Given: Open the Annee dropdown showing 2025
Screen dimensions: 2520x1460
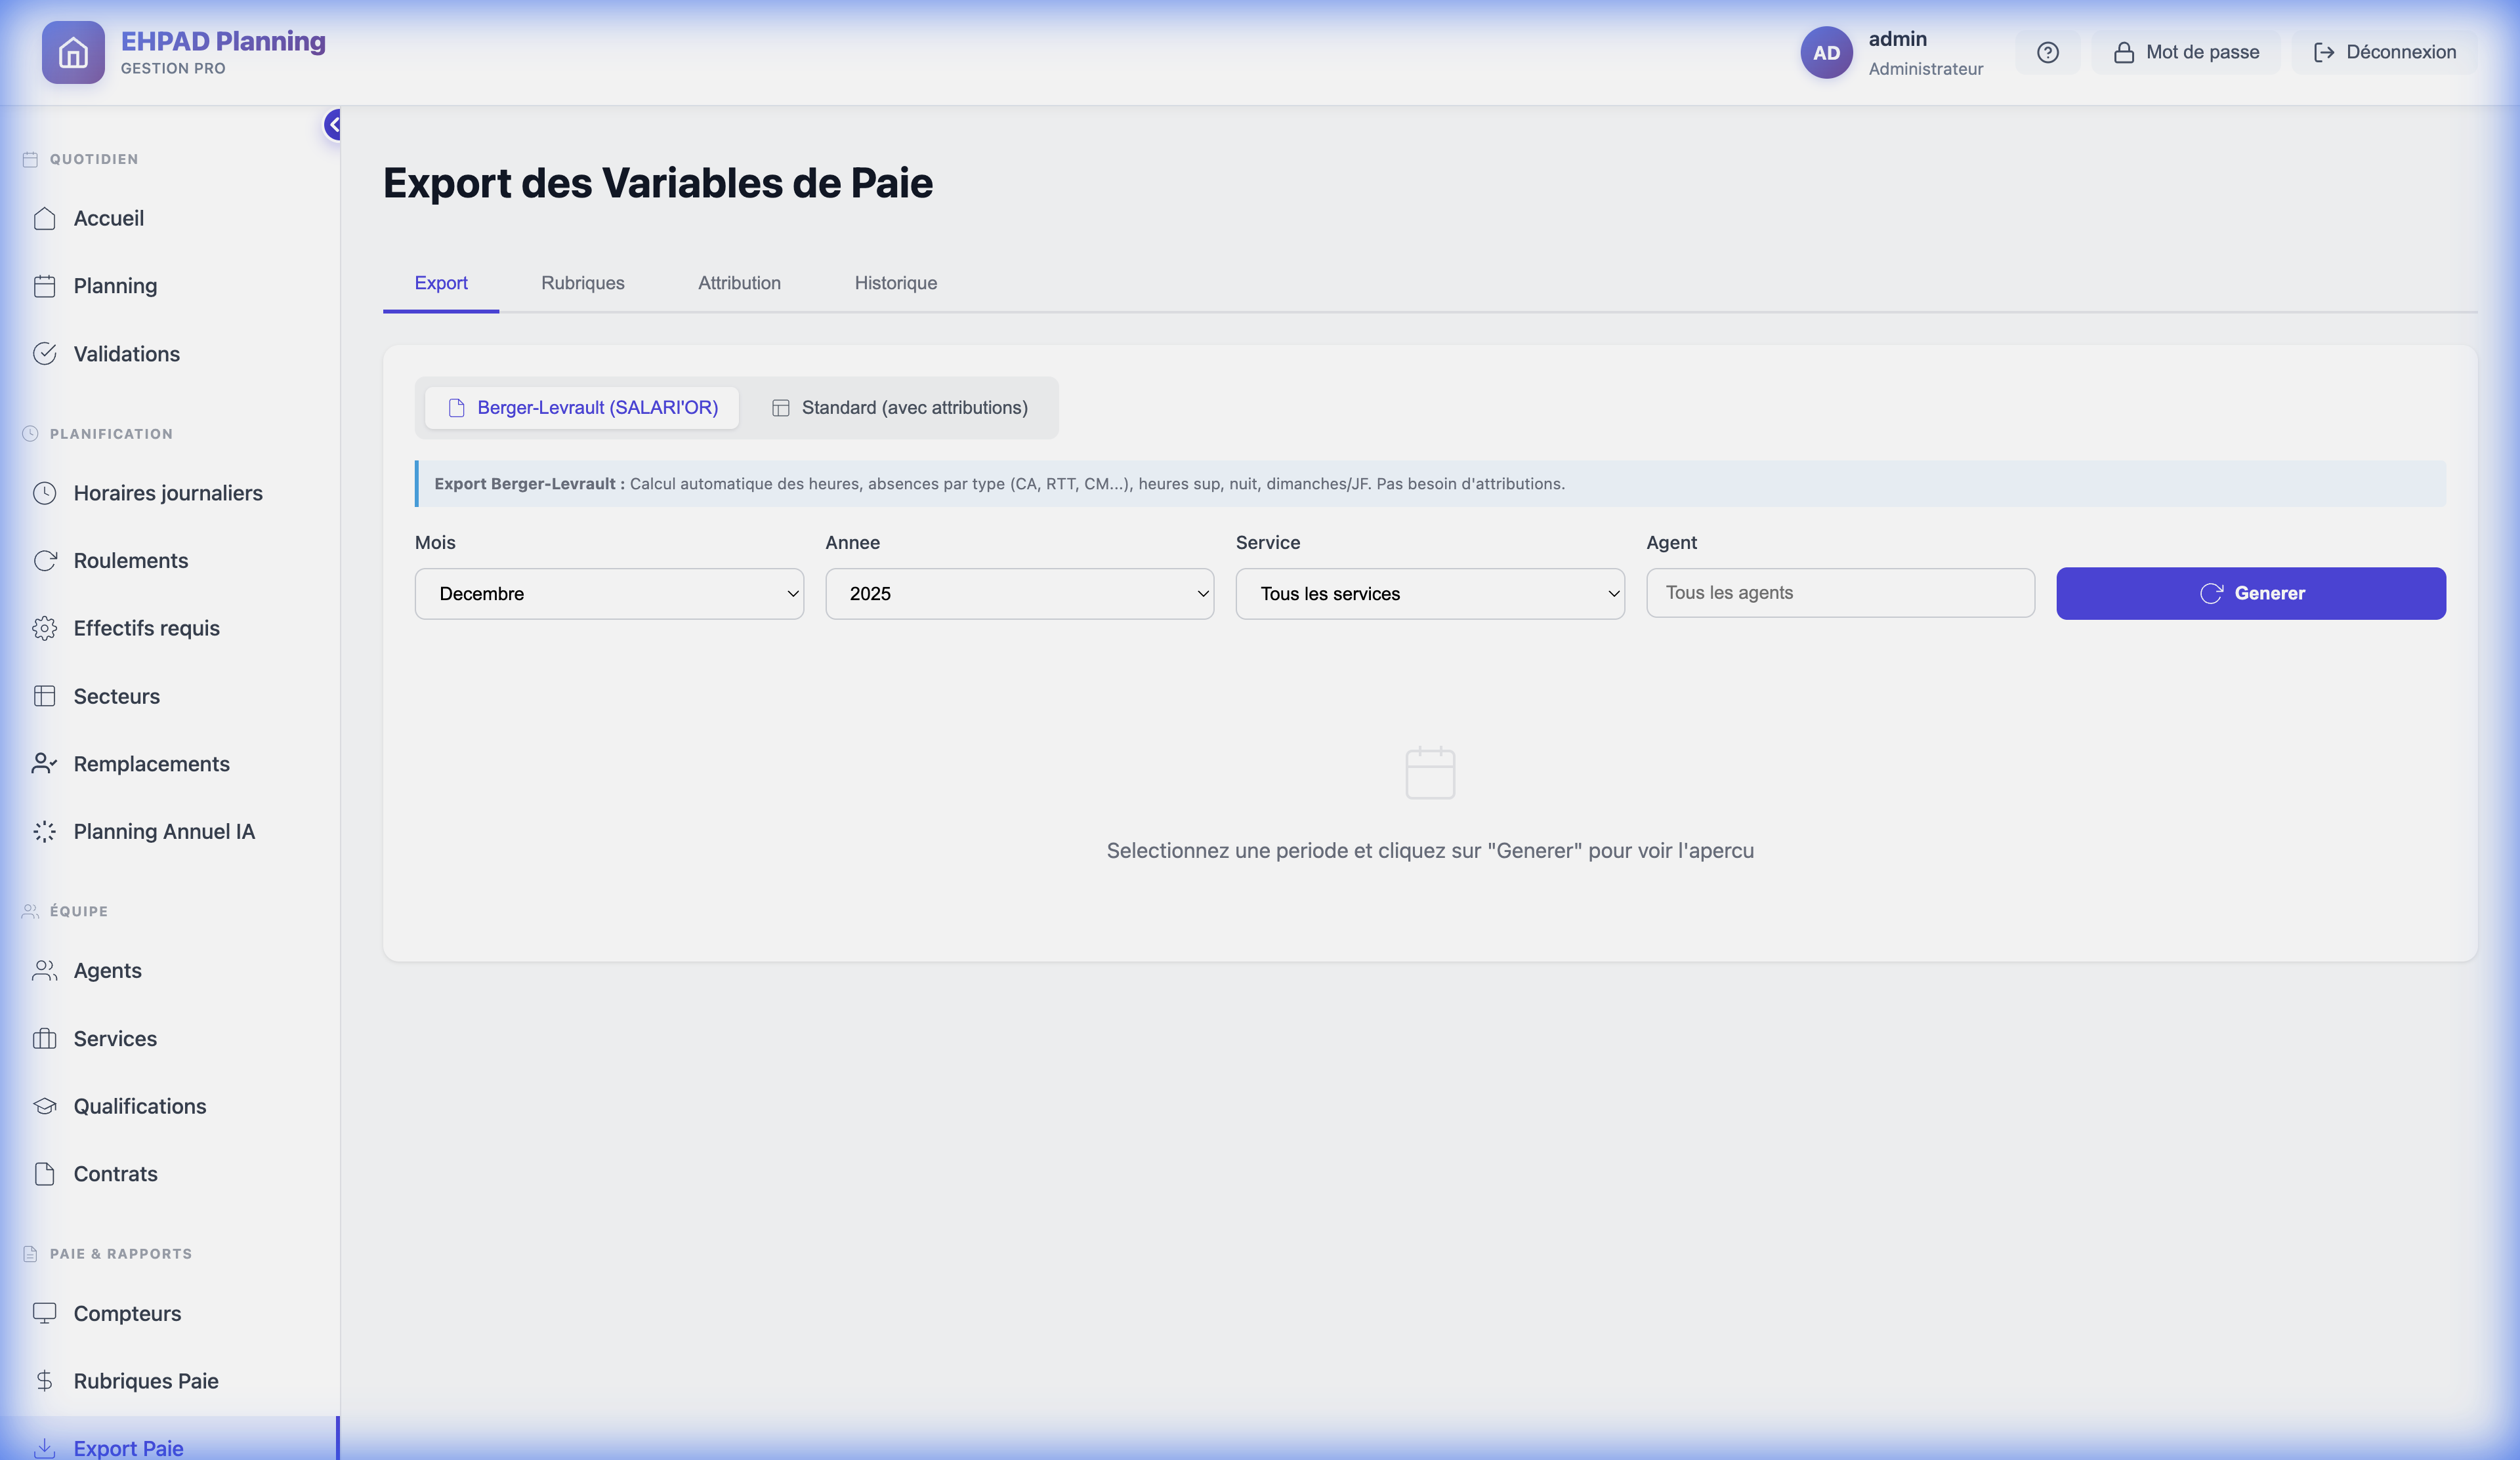Looking at the screenshot, I should pos(1019,593).
